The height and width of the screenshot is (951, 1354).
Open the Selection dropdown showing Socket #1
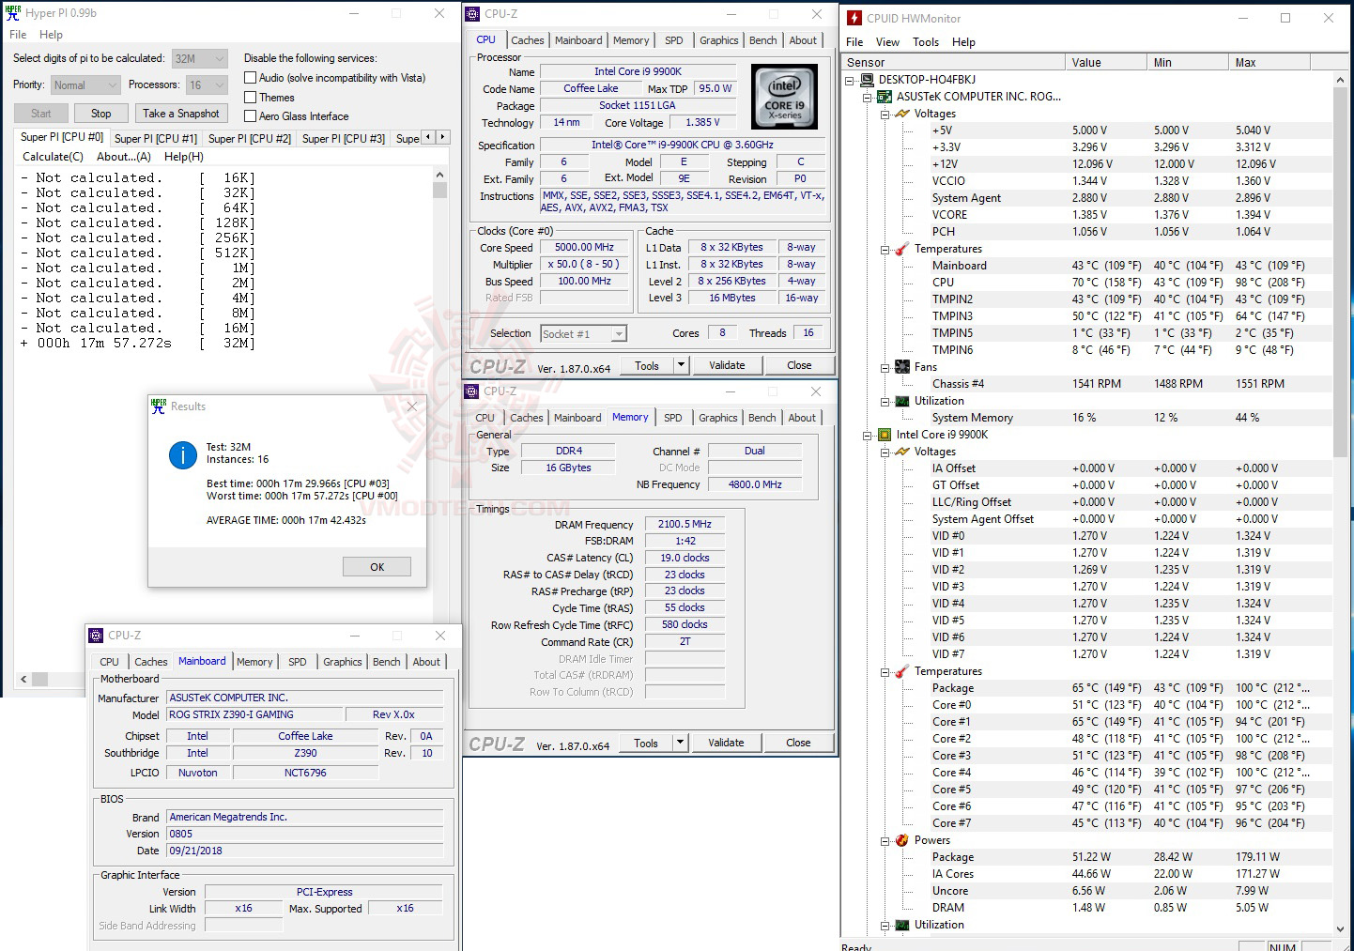click(583, 334)
